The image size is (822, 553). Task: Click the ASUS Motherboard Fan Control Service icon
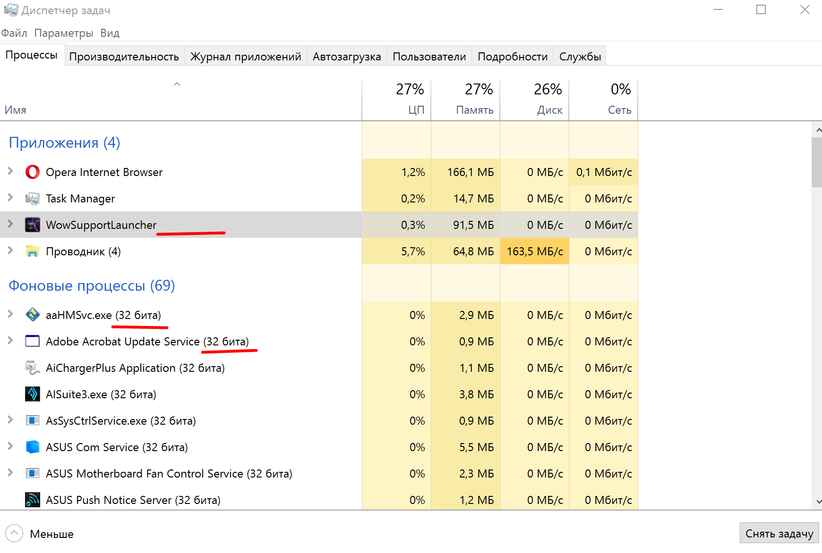[x=33, y=473]
